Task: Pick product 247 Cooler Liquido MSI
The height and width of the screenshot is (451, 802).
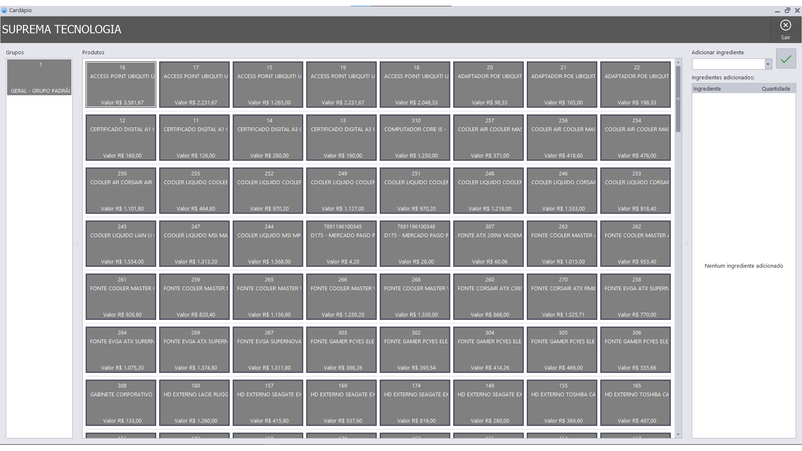Action: tap(194, 244)
